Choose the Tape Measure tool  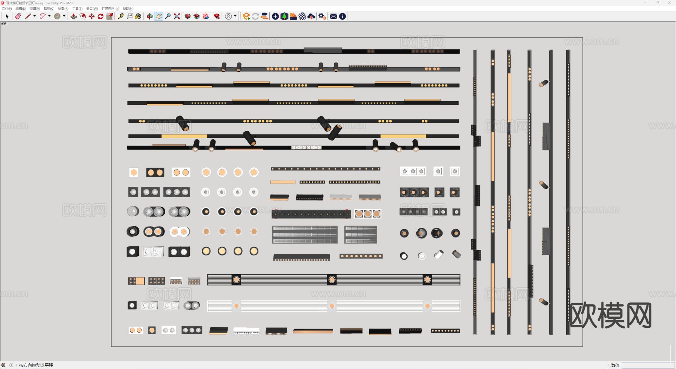coord(121,16)
